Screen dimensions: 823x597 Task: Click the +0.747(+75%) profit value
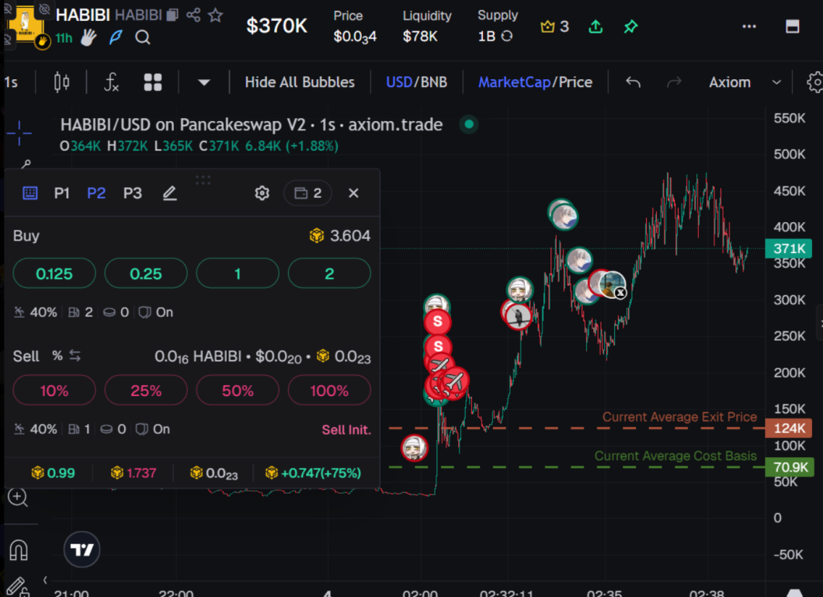pyautogui.click(x=314, y=474)
